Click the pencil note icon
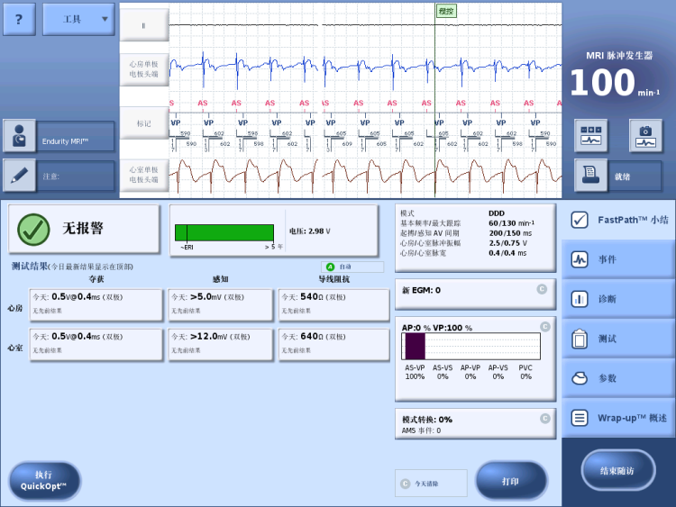Image resolution: width=676 pixels, height=507 pixels. pos(19,176)
